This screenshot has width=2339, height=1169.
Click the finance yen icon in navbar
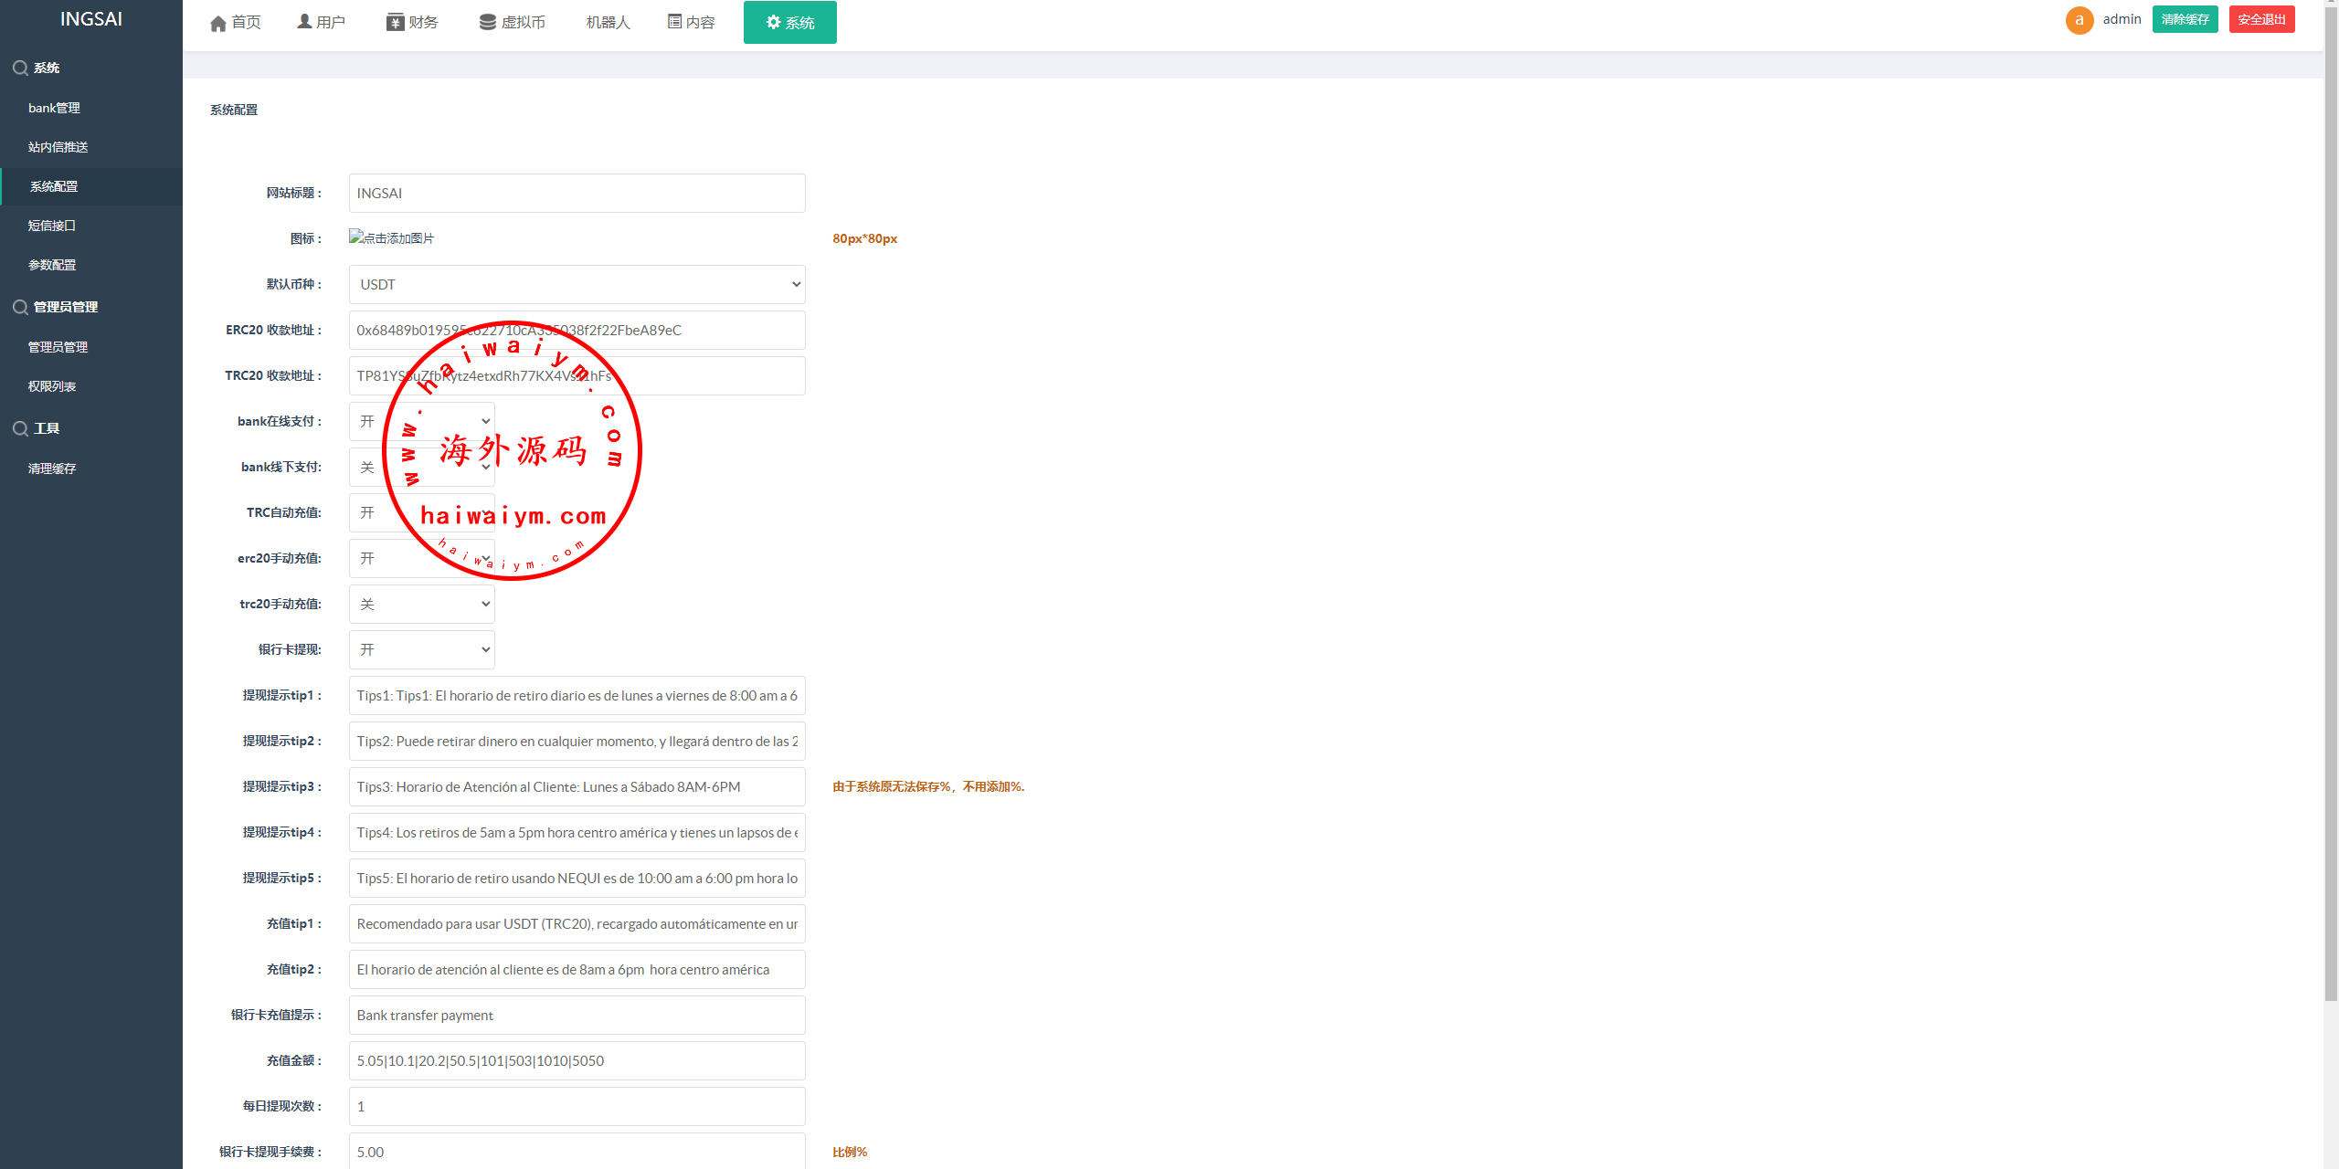[x=395, y=22]
